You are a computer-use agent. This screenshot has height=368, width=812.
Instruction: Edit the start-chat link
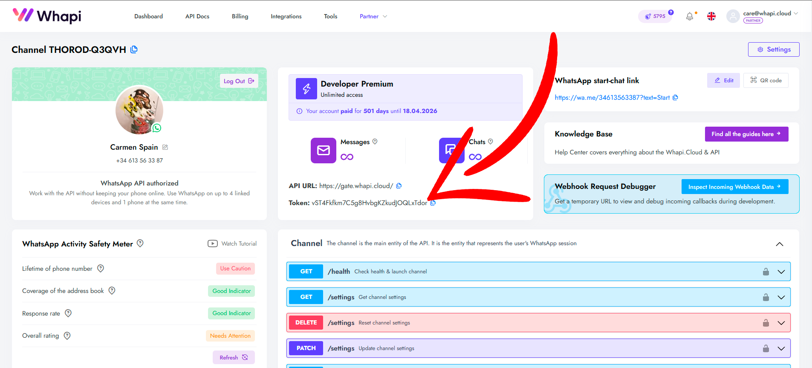click(x=724, y=80)
